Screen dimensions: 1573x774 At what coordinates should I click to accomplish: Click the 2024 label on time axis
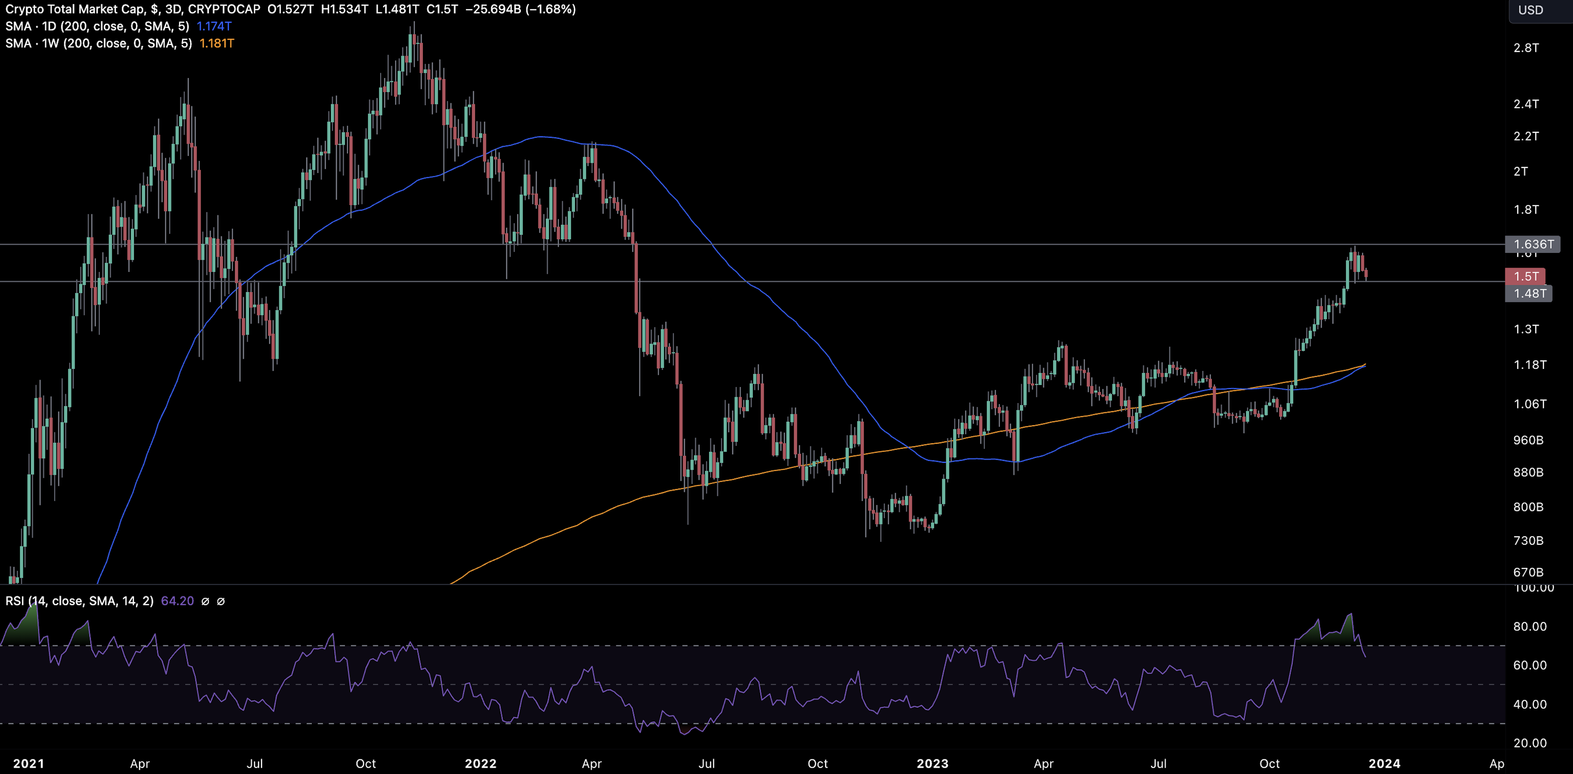click(1384, 764)
